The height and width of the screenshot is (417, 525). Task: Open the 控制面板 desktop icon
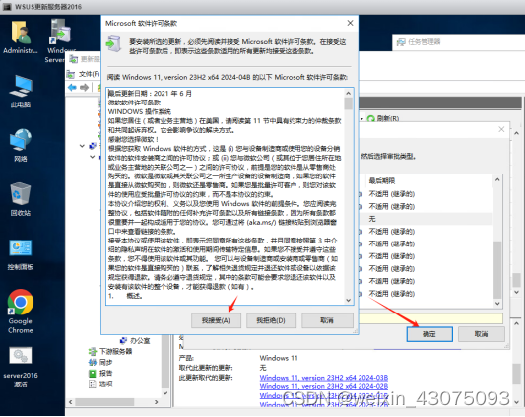[21, 254]
